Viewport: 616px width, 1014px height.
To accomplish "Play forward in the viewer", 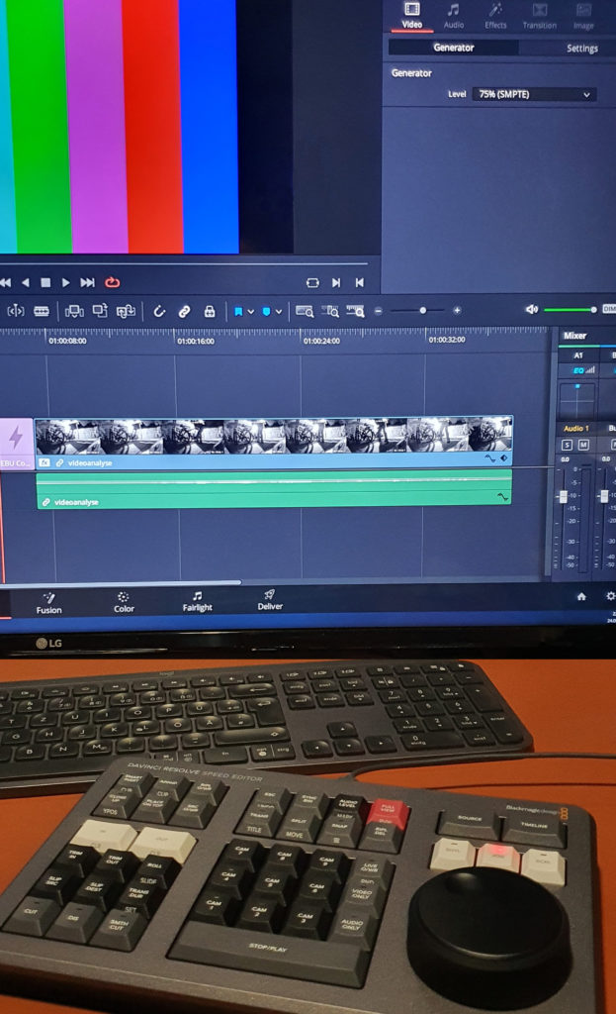I will (66, 282).
